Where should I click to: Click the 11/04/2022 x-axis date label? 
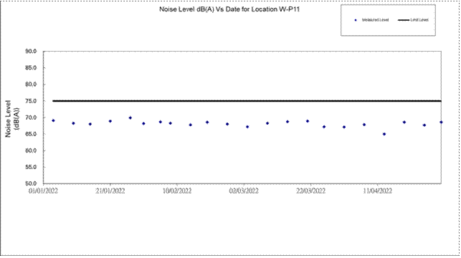378,191
